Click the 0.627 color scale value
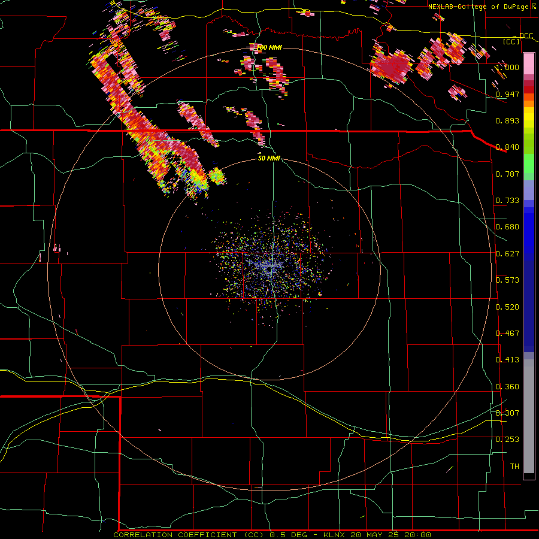Image resolution: width=539 pixels, height=539 pixels. [507, 254]
